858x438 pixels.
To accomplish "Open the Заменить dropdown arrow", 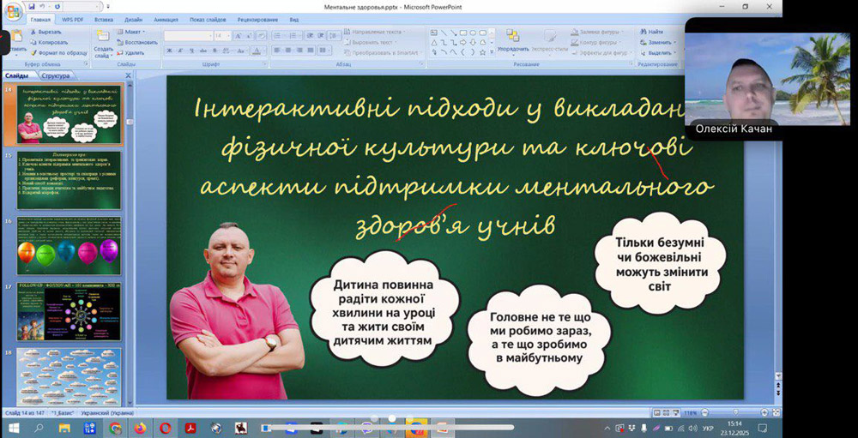I will pos(675,42).
